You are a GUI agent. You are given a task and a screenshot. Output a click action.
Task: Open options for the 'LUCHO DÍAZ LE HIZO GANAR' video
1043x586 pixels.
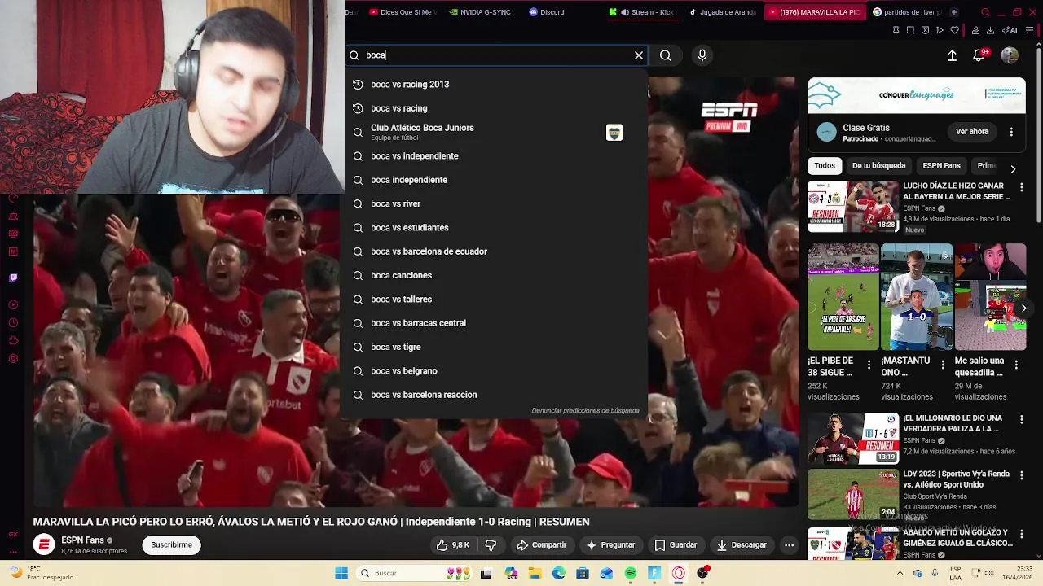(x=1021, y=188)
